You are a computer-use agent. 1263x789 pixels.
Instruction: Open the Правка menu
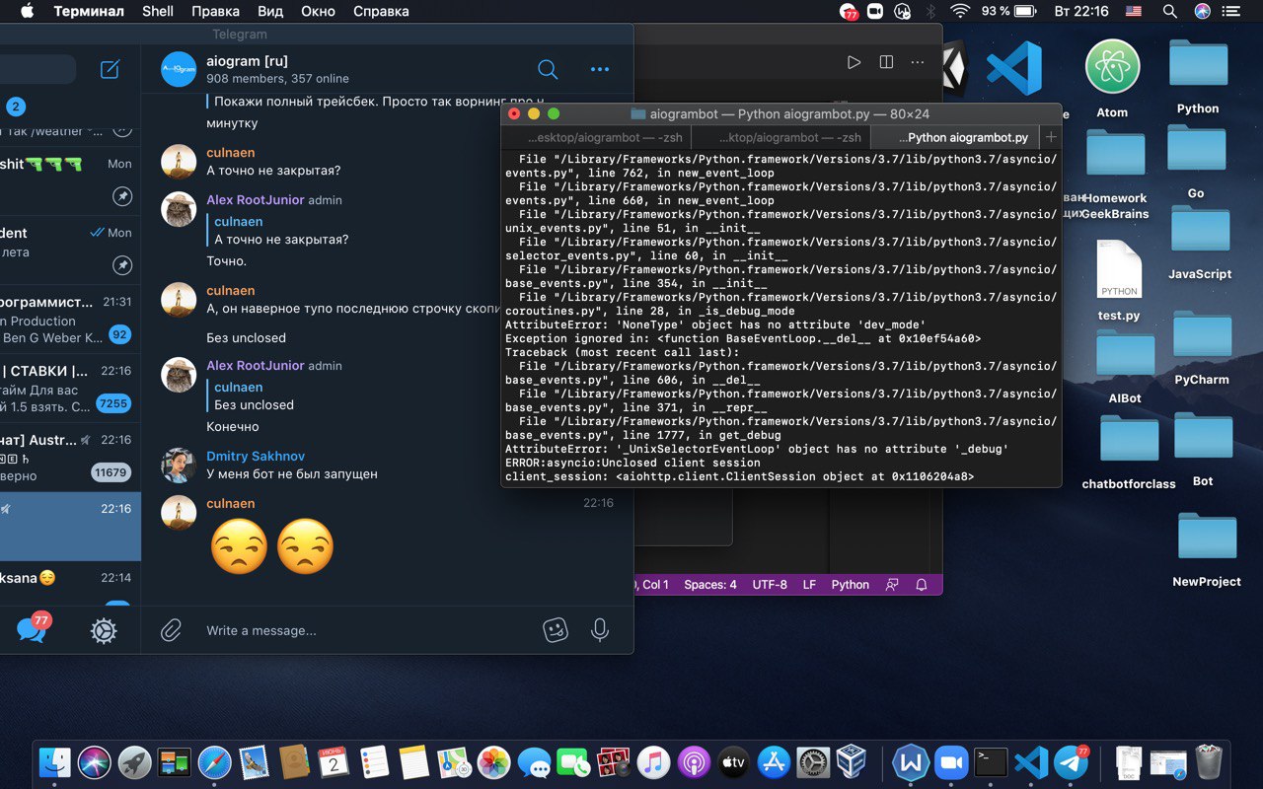point(215,11)
